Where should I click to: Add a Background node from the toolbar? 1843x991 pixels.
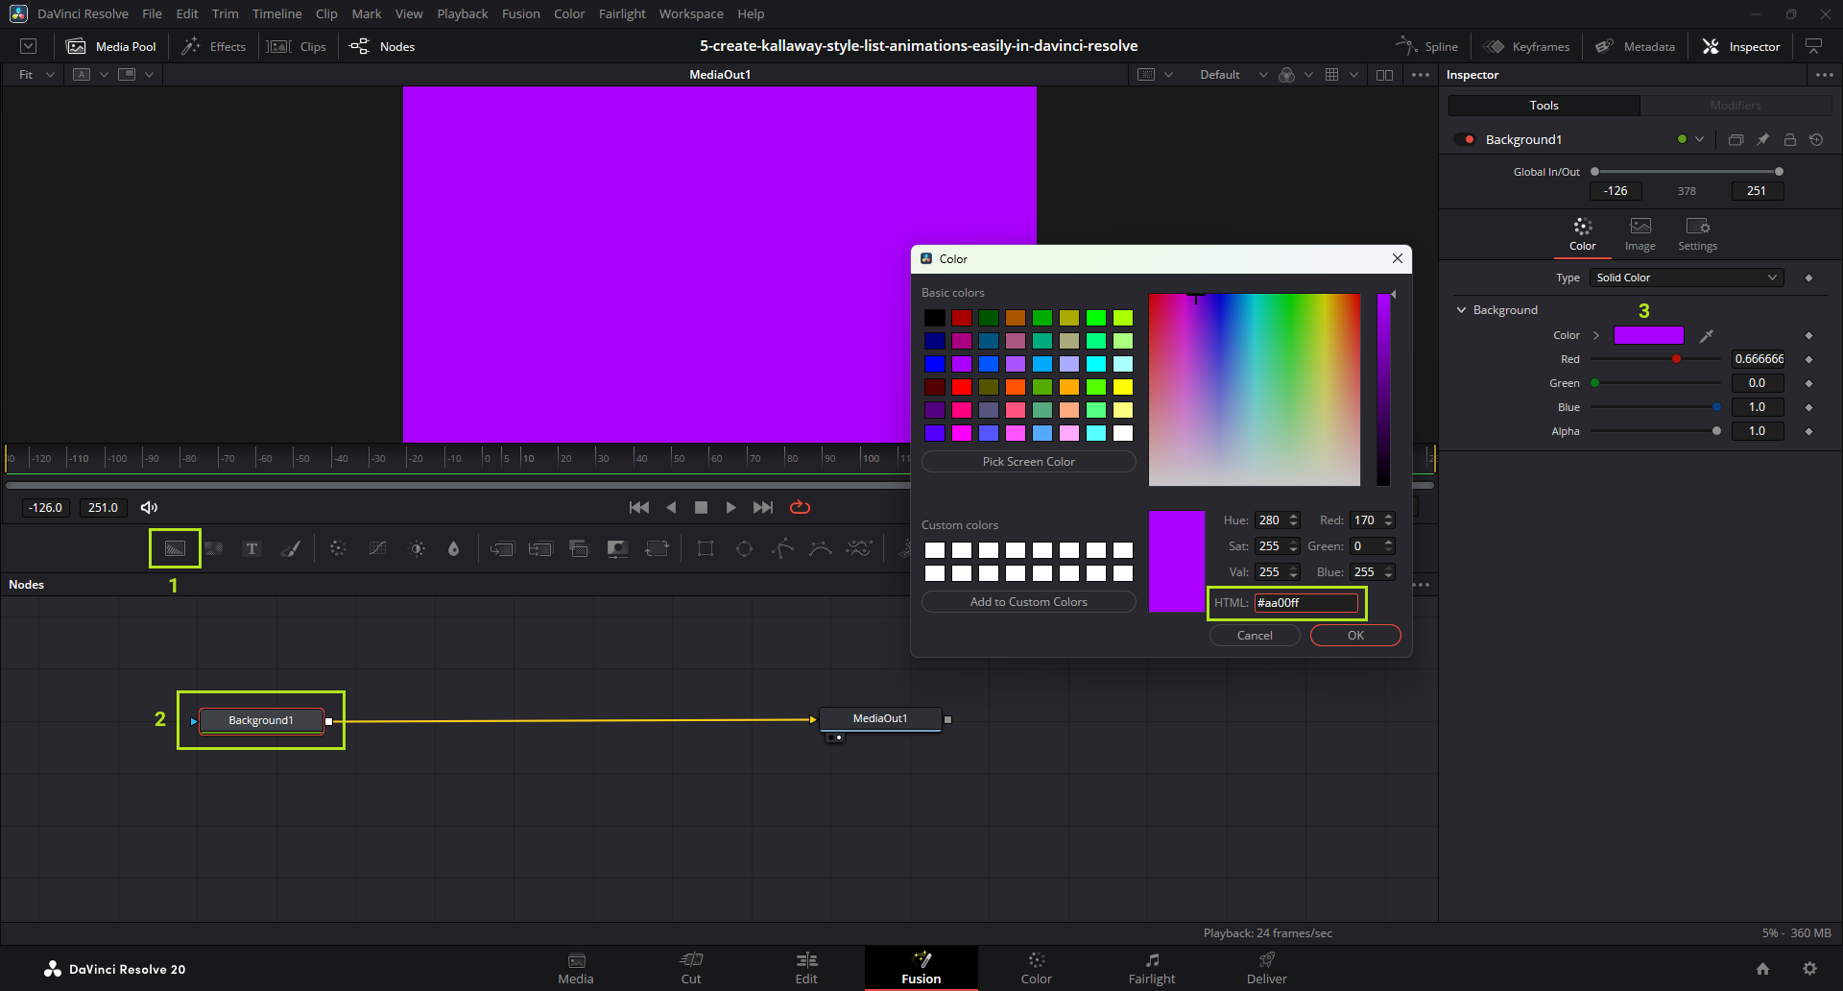point(175,548)
